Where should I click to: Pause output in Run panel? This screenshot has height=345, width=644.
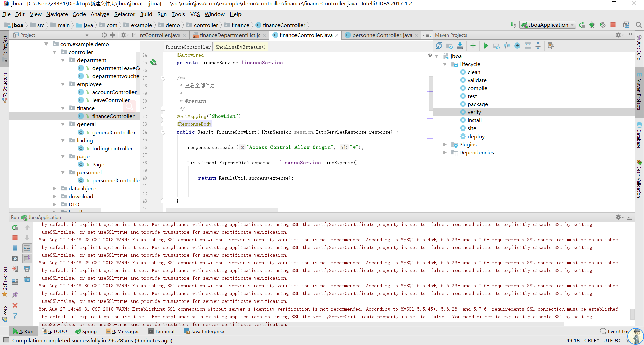15,248
